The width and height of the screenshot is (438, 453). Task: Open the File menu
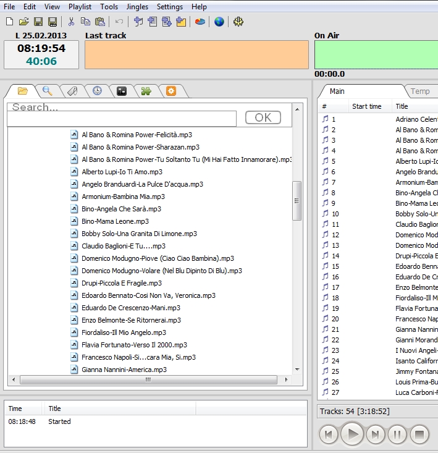9,7
